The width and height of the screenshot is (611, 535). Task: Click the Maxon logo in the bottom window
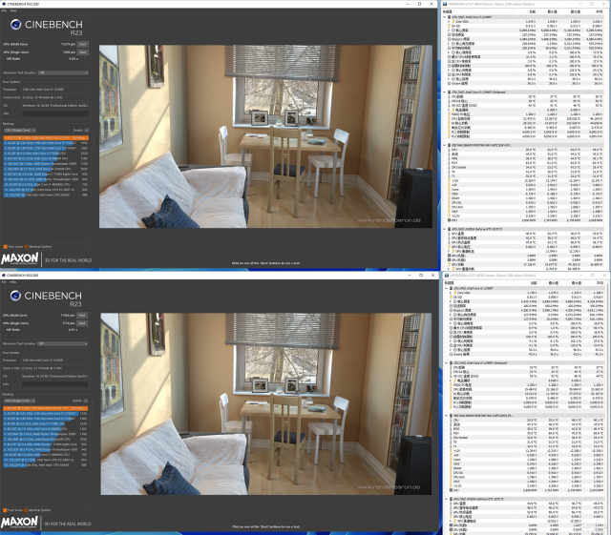pos(21,524)
